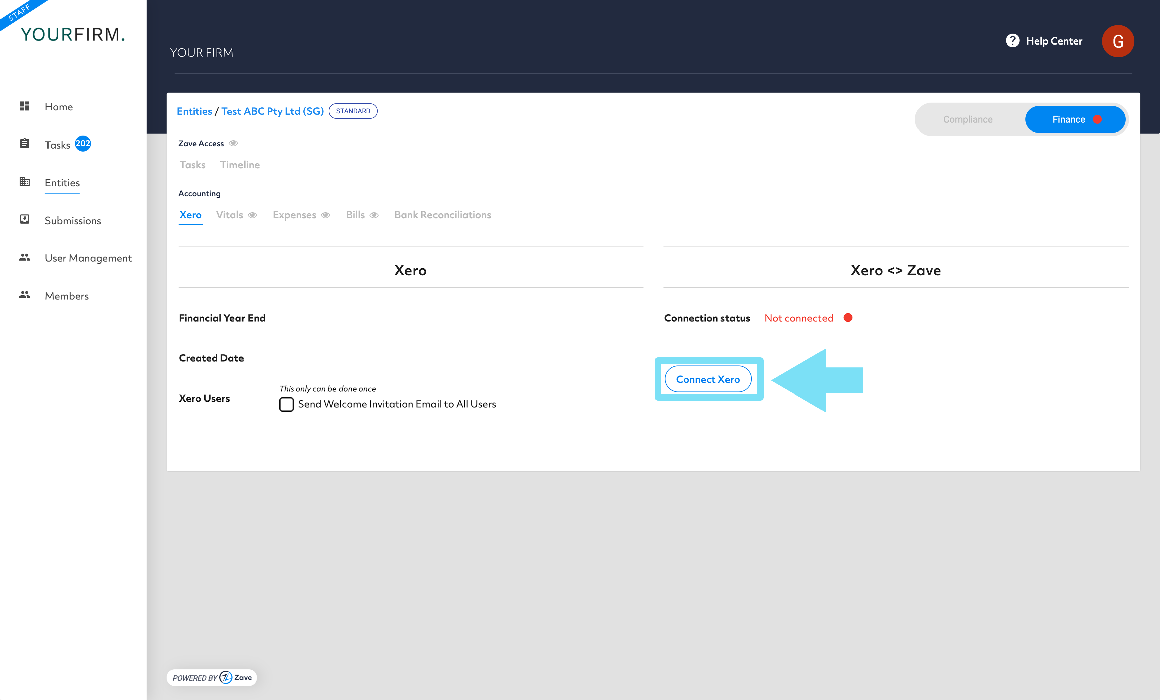Click the Test ABC Pty Ltd (SG) breadcrumb

[x=273, y=111]
